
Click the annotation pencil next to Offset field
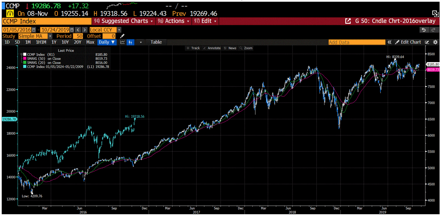122,36
